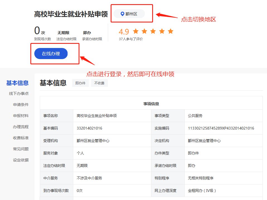The width and height of the screenshot is (267, 200).
Task: Click the fifth orange rating star
Action: pos(171,31)
